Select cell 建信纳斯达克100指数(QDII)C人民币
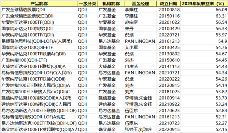This screenshot has width=228, height=133. (39, 104)
